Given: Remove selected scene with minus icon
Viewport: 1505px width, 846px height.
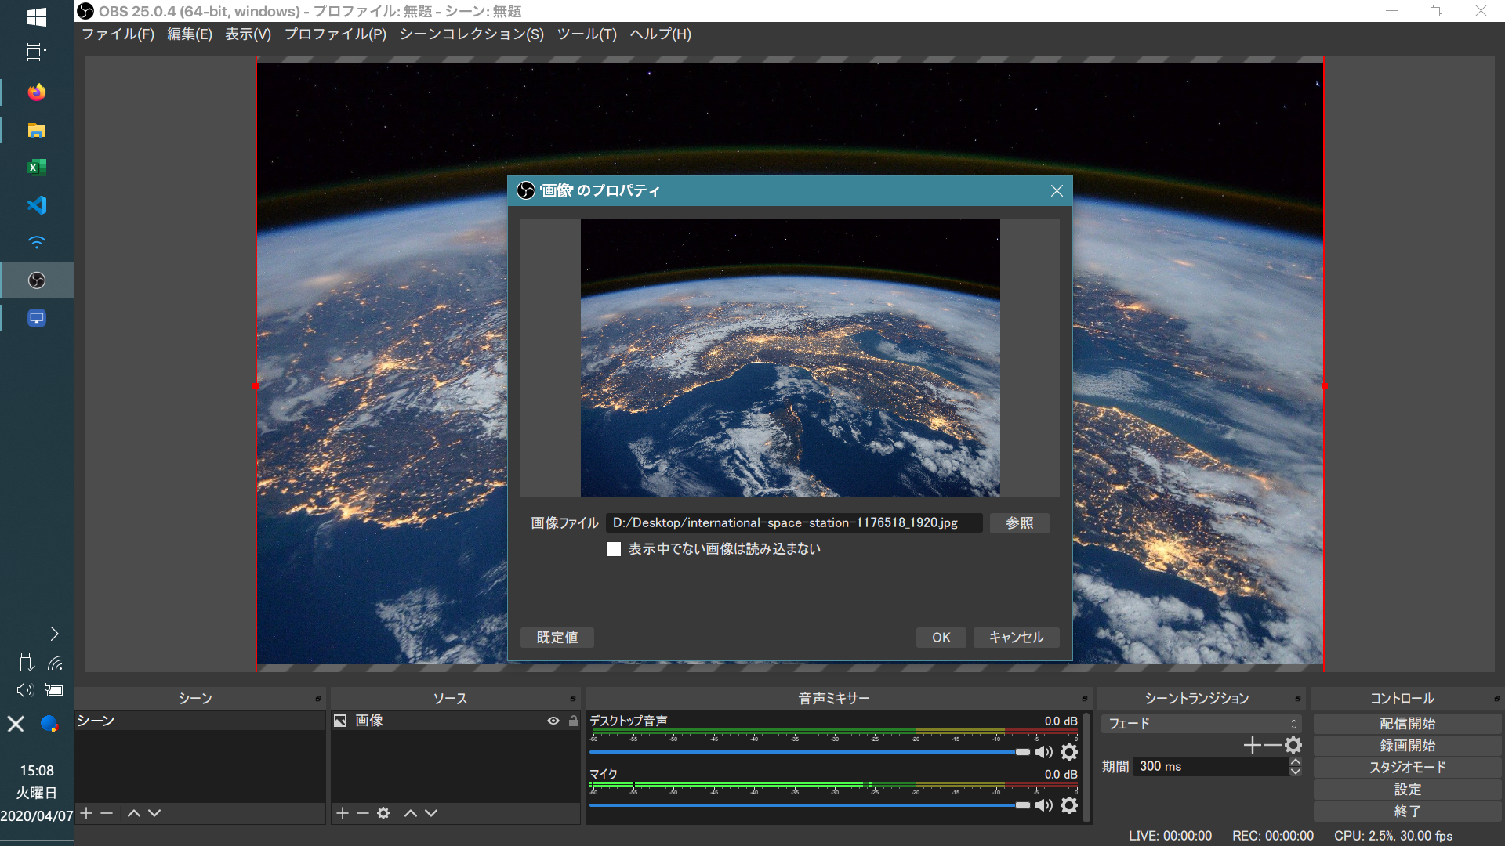Looking at the screenshot, I should point(107,813).
